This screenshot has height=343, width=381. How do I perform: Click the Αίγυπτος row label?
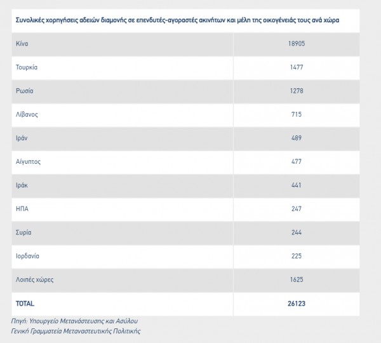pyautogui.click(x=29, y=161)
